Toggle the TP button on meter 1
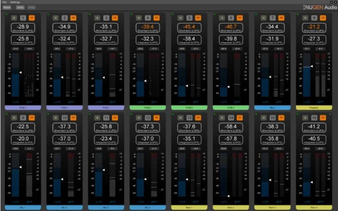The width and height of the screenshot is (338, 211). [x=32, y=18]
